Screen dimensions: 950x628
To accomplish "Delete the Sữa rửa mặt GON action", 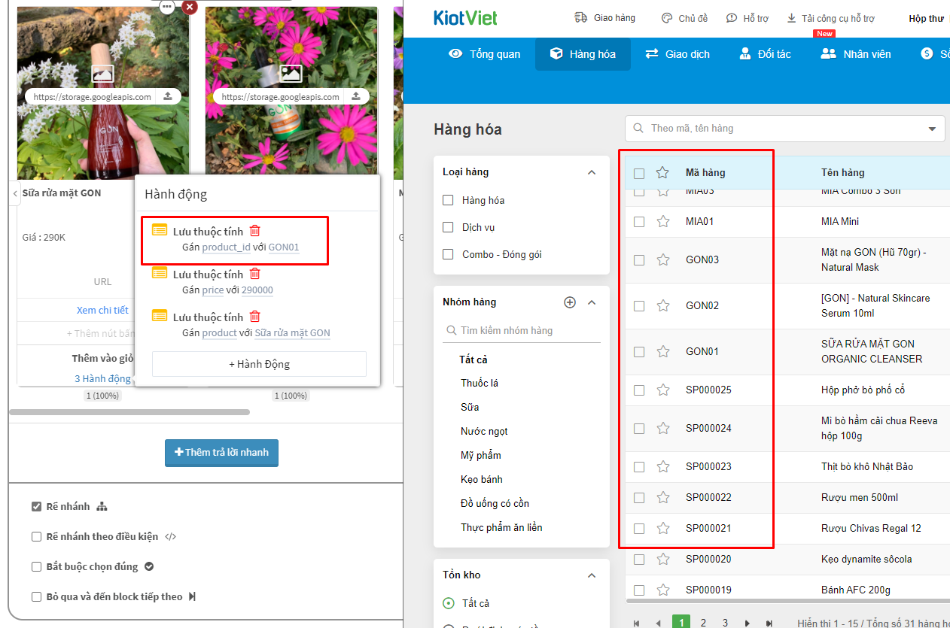I will point(255,317).
